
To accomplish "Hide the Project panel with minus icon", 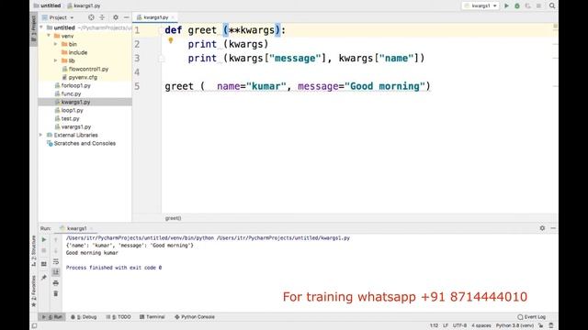I will (x=127, y=17).
